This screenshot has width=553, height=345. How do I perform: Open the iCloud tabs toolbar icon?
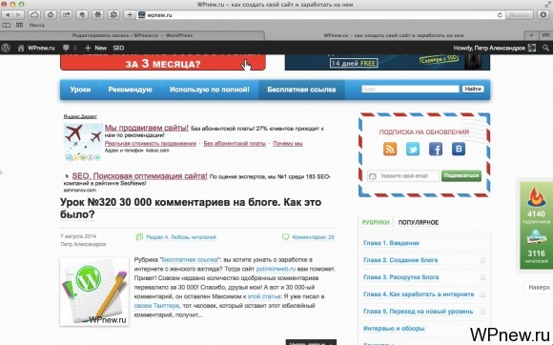pyautogui.click(x=34, y=15)
